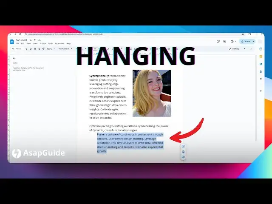Open the Editing mode dropdown

(237, 49)
